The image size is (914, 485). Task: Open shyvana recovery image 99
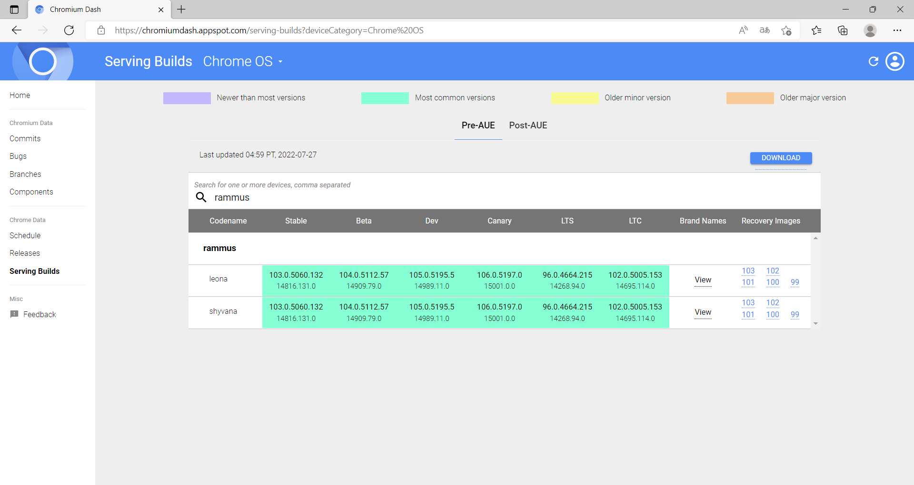795,314
